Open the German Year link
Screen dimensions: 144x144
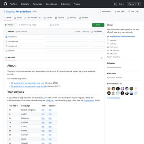tap(43, 135)
